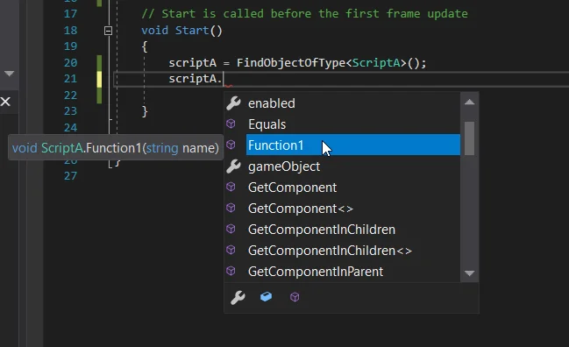The width and height of the screenshot is (569, 347).
Task: Pick the Equals method suggestion
Action: pyautogui.click(x=343, y=124)
